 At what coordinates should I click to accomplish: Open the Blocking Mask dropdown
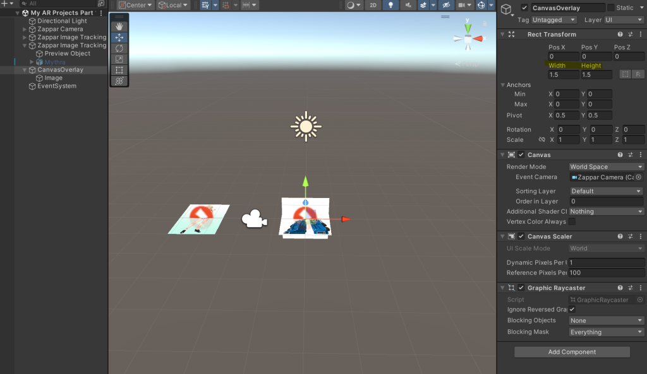[605, 332]
